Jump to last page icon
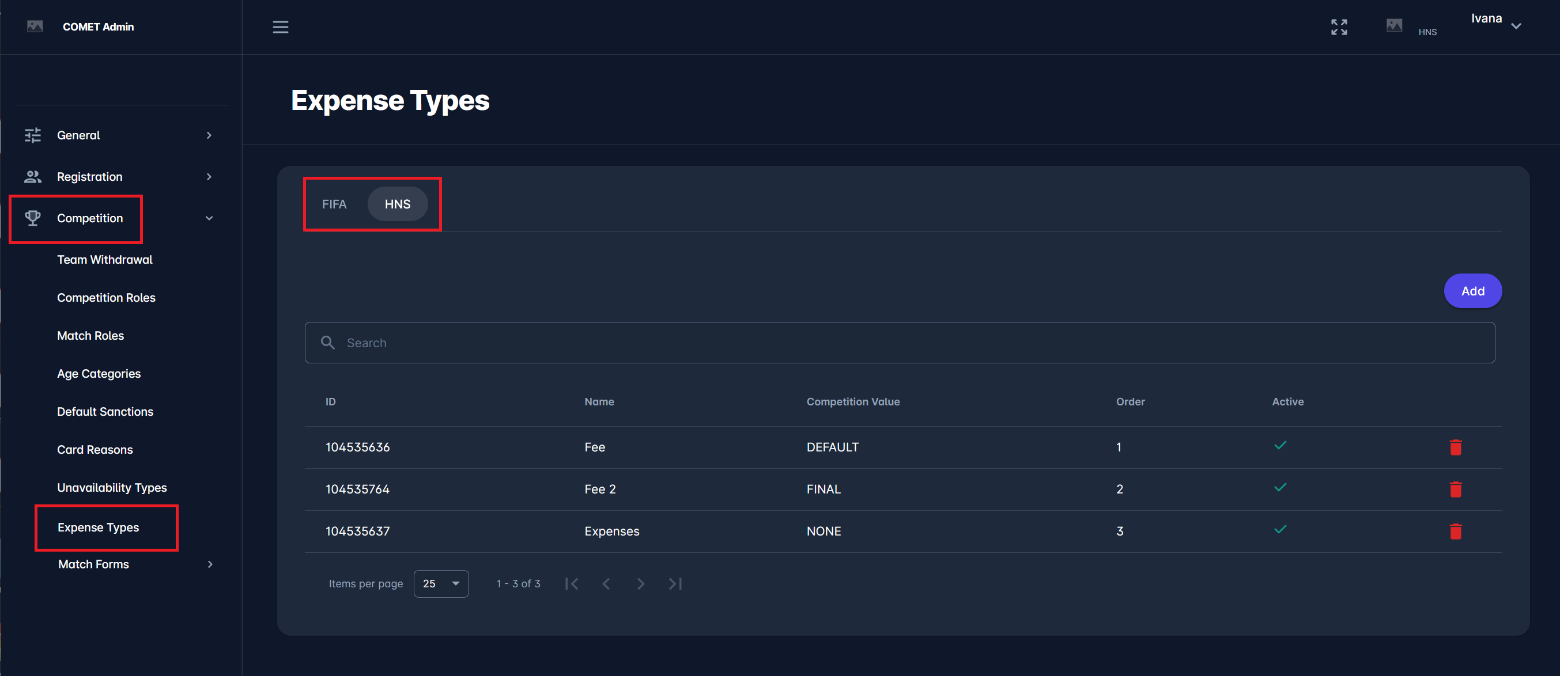 click(675, 583)
